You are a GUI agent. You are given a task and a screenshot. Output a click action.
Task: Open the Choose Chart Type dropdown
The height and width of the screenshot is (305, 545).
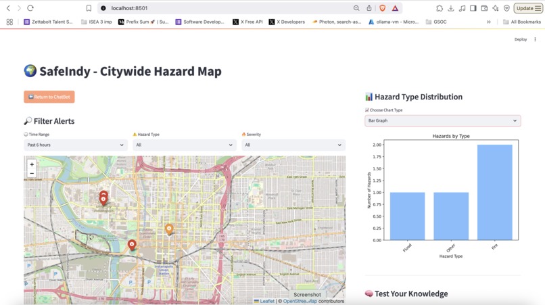point(442,120)
